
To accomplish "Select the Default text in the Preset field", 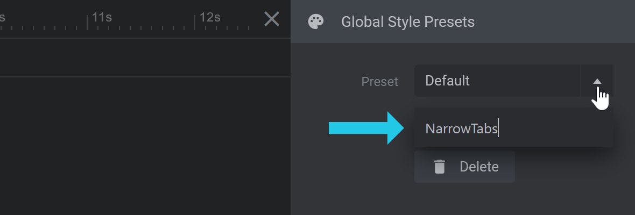I will [x=448, y=81].
